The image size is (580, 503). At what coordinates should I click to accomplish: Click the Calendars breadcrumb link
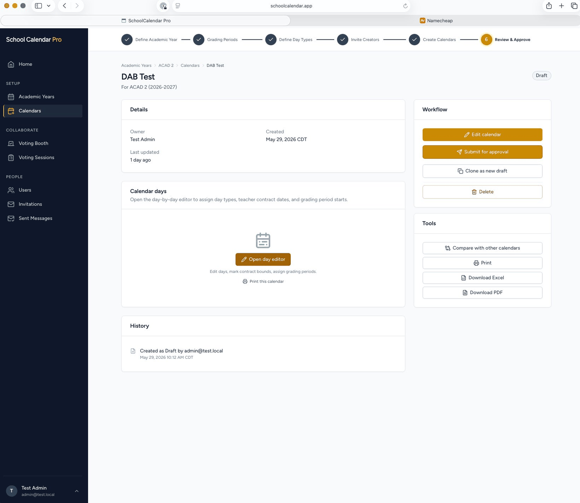pos(190,66)
